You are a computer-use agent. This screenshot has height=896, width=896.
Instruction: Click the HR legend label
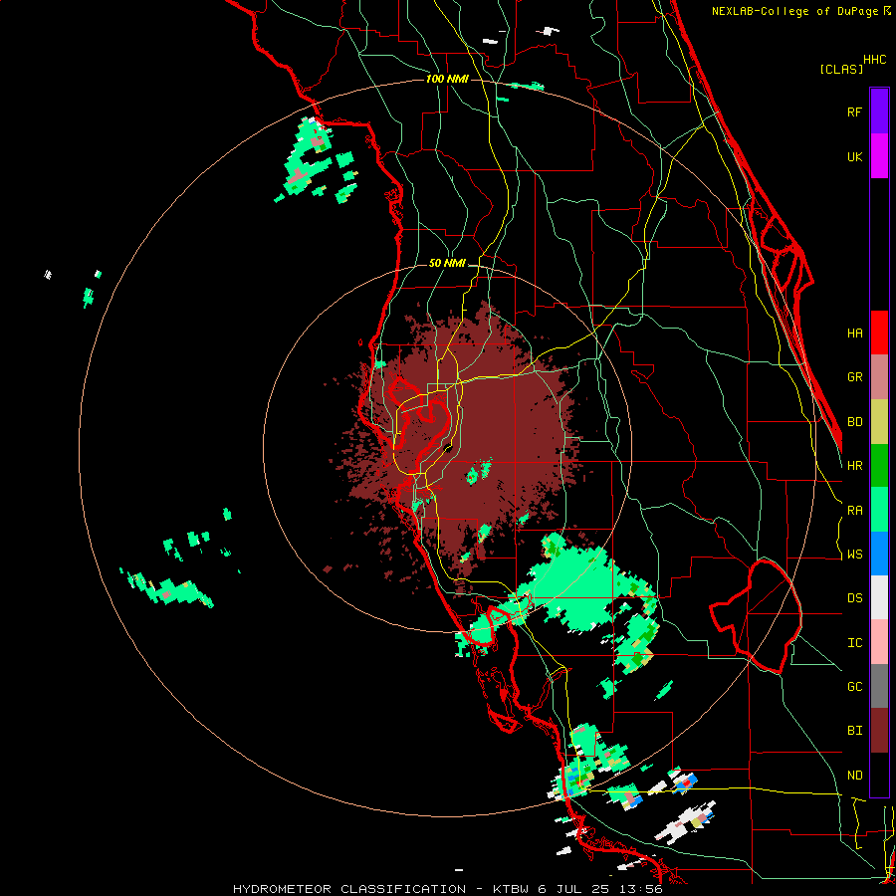[x=855, y=466]
